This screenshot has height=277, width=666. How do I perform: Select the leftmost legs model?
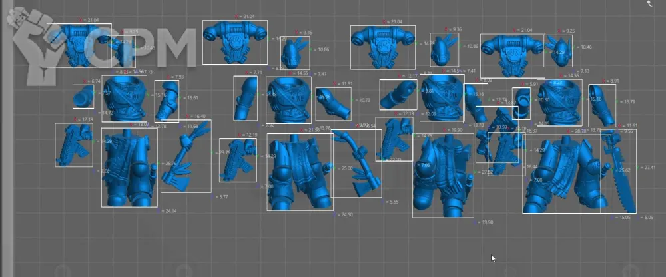tap(129, 166)
